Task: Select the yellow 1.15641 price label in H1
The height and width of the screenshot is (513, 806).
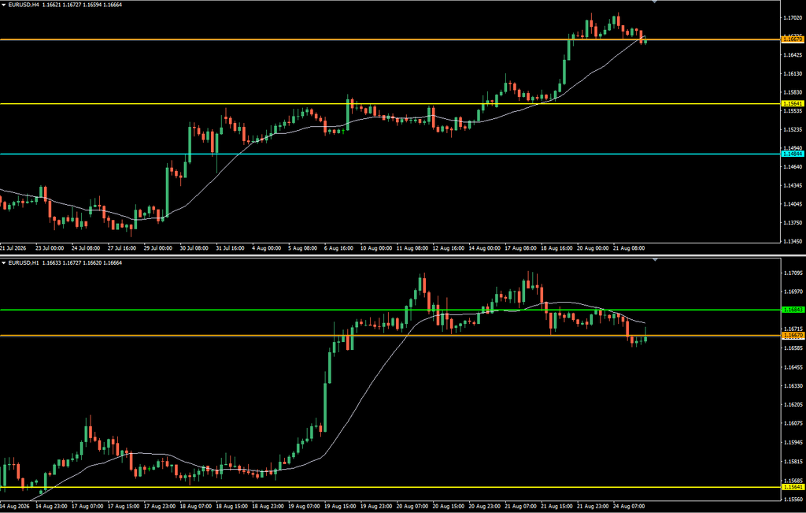Action: point(792,486)
